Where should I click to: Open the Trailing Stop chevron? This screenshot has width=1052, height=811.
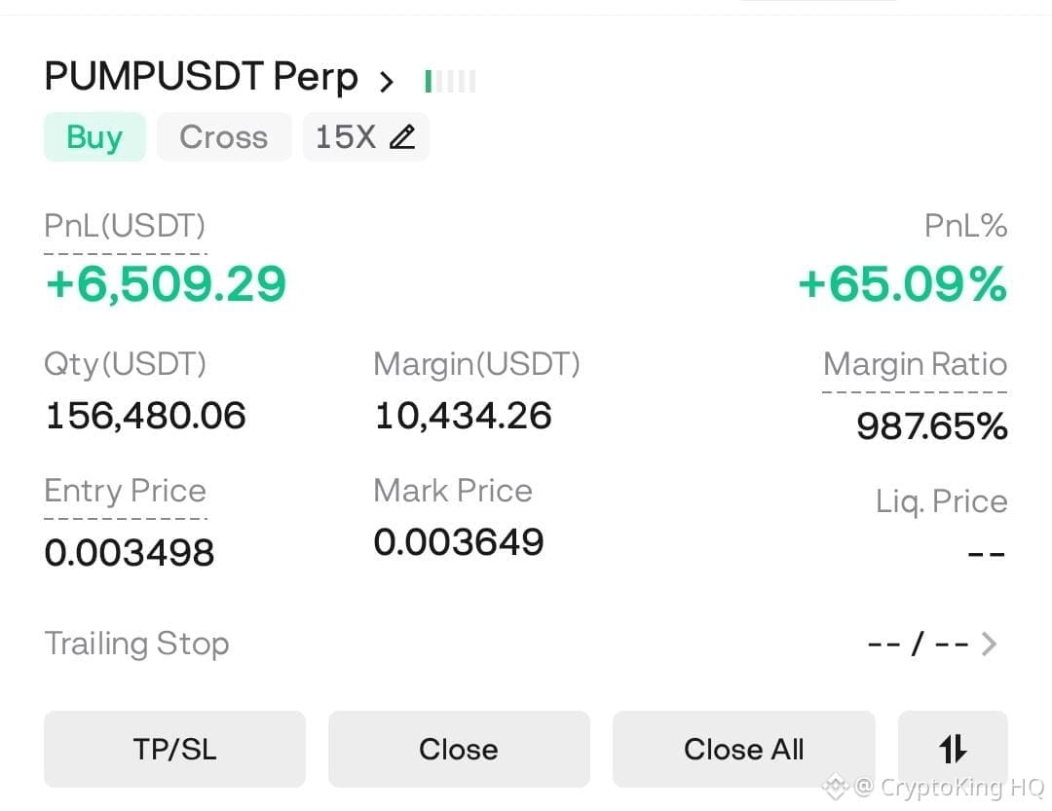989,644
